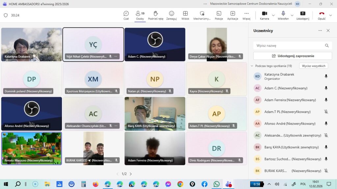This screenshot has width=337, height=189.
Task: Raise hand with Podnieś rękę
Action: click(156, 15)
